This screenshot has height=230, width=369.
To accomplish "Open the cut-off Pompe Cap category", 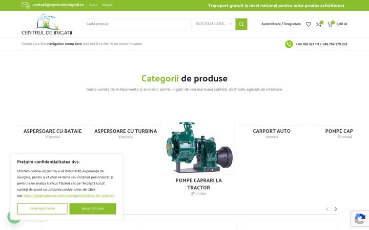I will 339,131.
